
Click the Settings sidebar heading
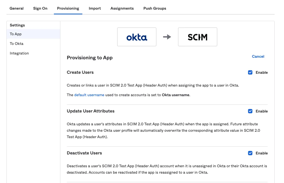click(x=17, y=25)
